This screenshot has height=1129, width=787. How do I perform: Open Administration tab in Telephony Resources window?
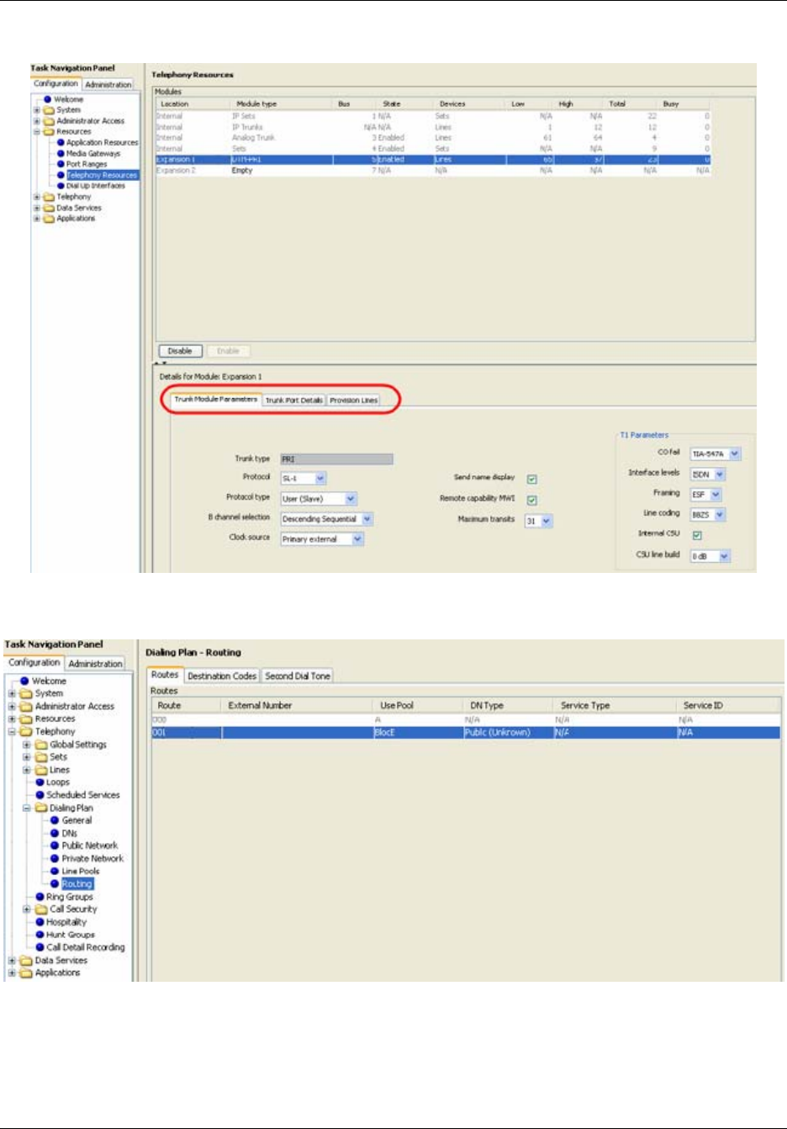(108, 85)
